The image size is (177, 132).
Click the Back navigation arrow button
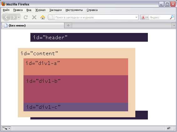click(x=6, y=17)
